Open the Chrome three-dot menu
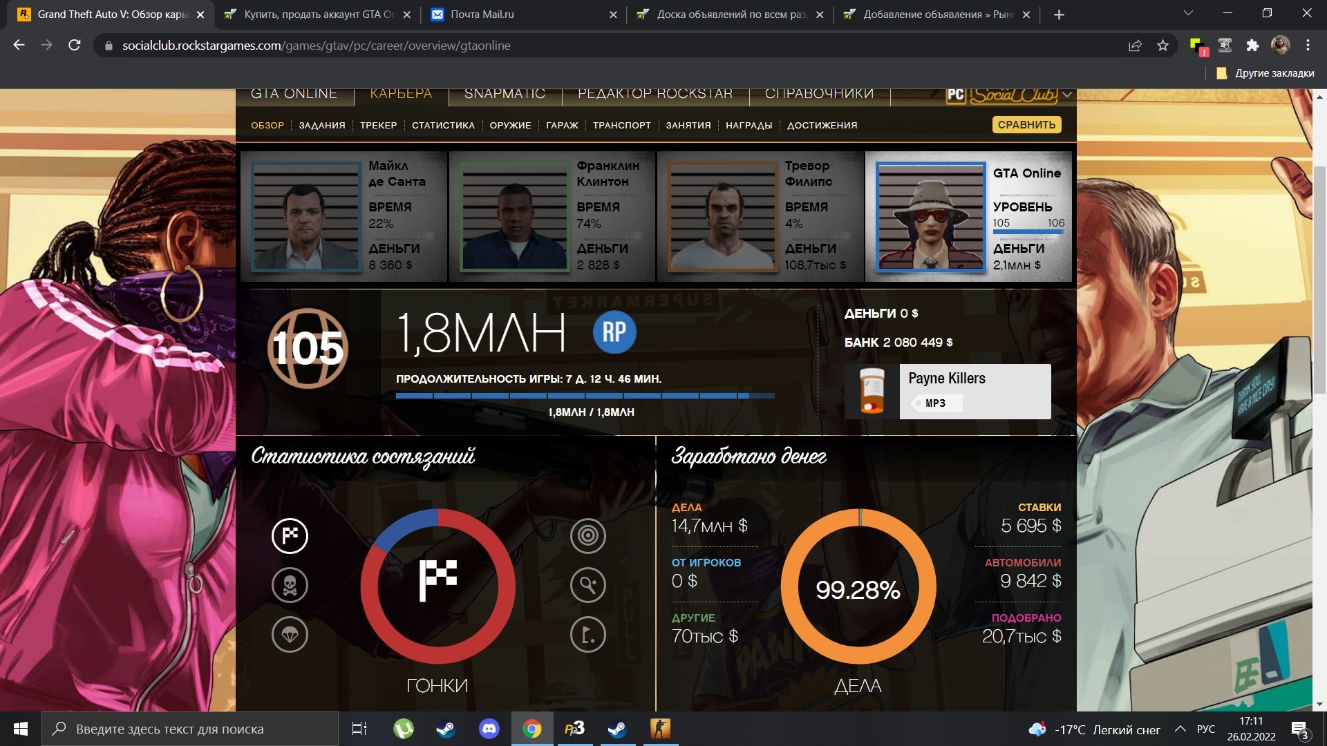This screenshot has height=746, width=1327. [1308, 46]
